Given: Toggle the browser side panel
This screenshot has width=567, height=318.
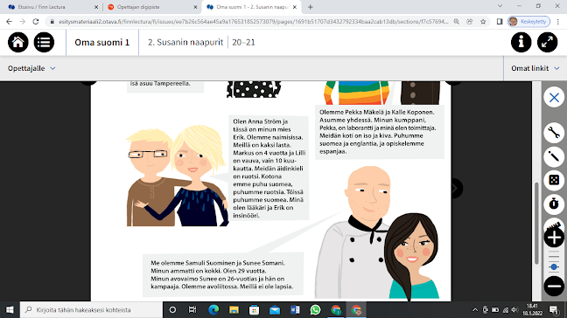Looking at the screenshot, I should (500, 22).
